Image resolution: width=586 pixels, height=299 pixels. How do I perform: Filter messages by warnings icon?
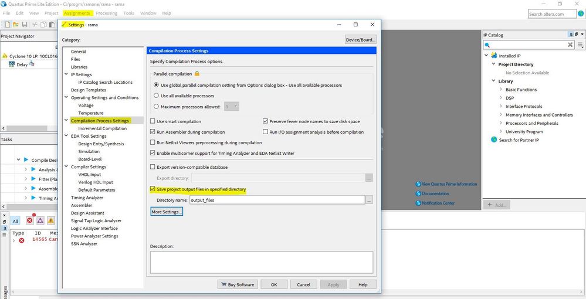[51, 220]
